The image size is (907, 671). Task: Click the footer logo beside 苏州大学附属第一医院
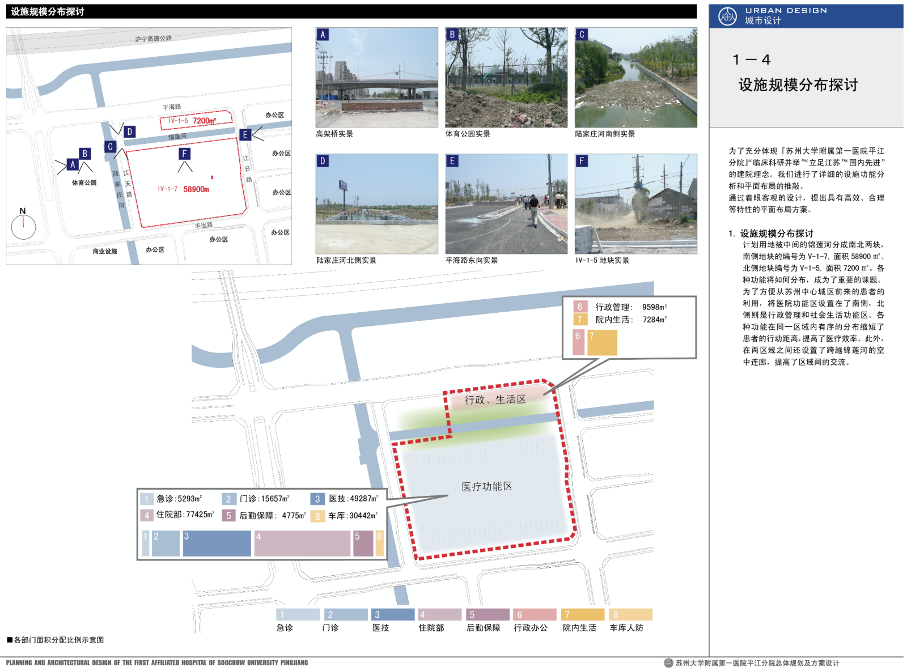(x=668, y=662)
